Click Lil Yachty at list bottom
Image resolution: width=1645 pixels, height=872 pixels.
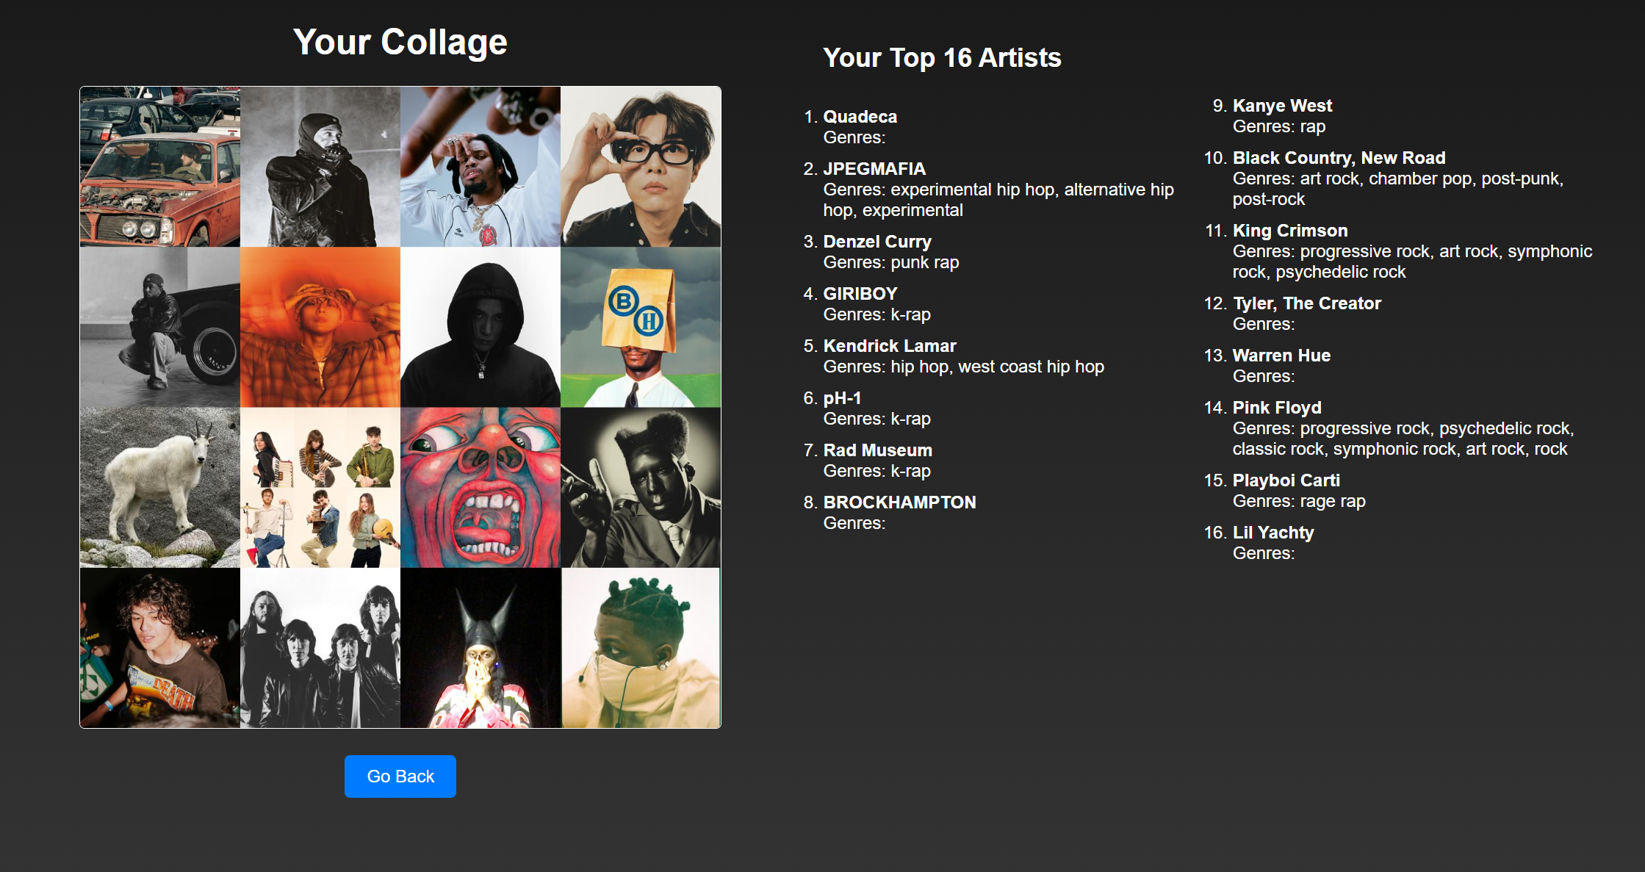pyautogui.click(x=1273, y=533)
